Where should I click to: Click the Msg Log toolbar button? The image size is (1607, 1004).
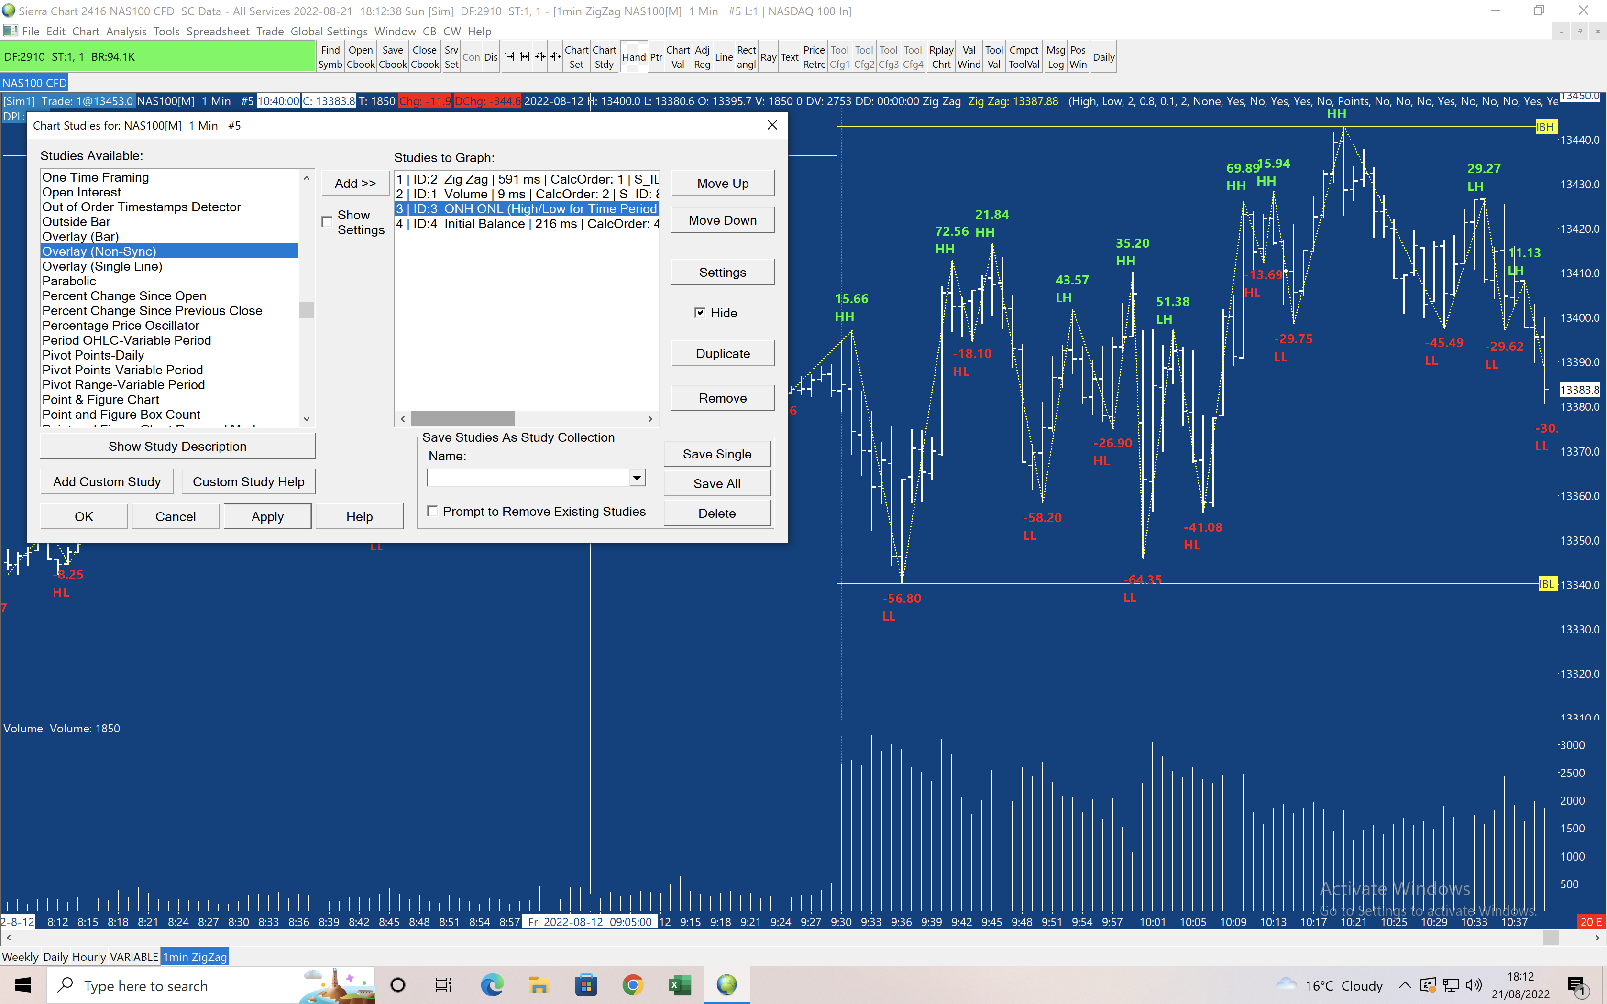click(1055, 57)
